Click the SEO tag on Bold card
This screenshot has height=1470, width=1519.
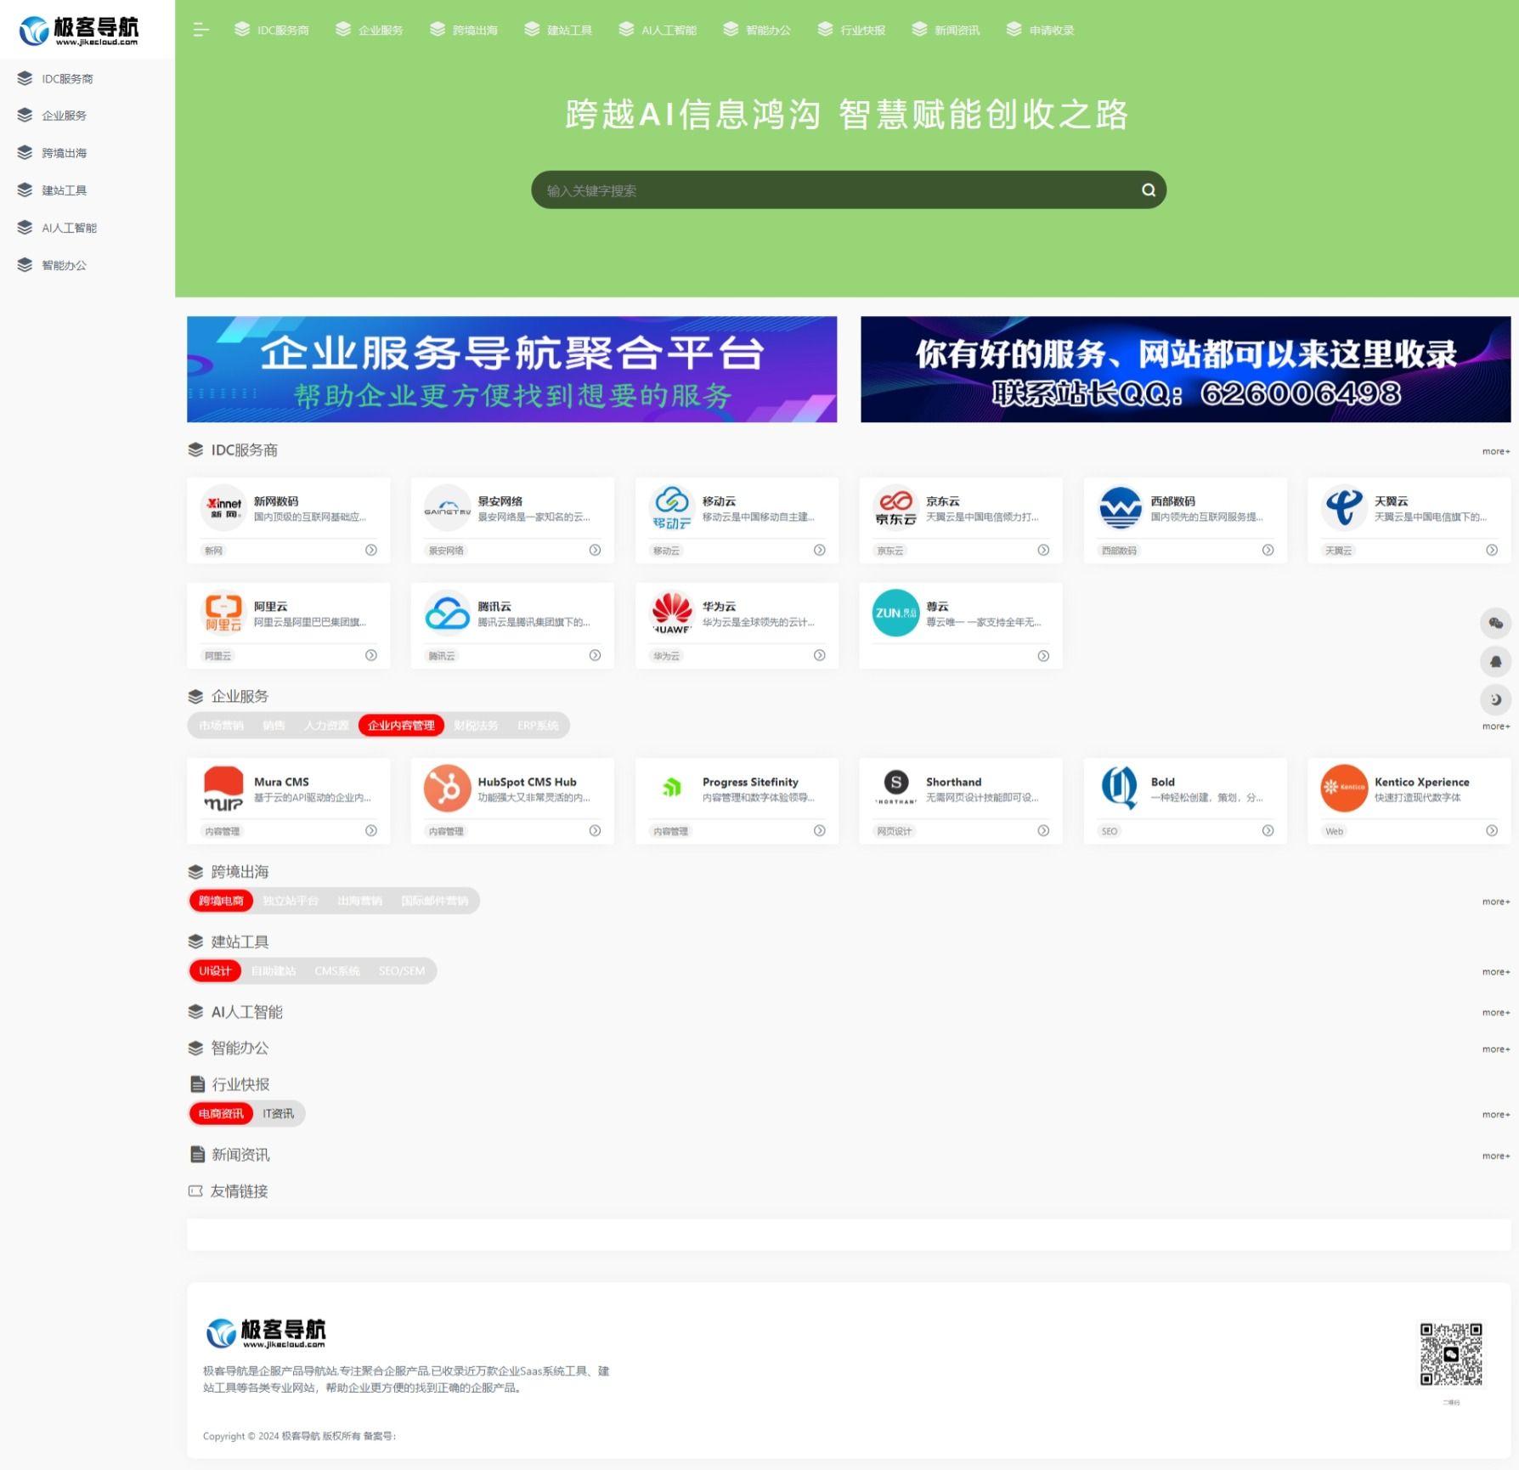(x=1110, y=831)
